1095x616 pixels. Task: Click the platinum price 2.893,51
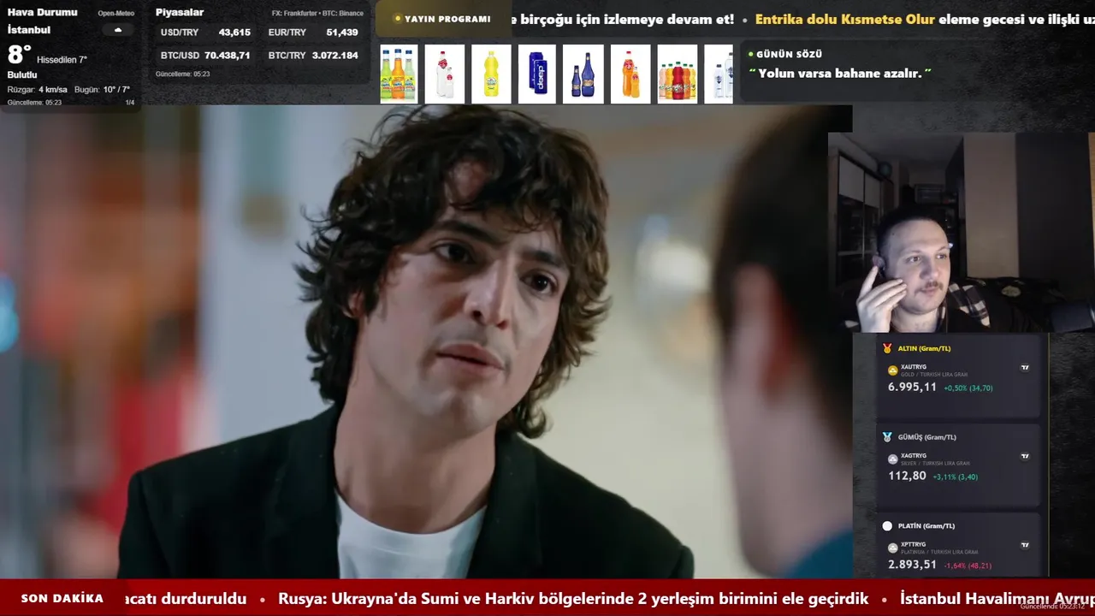click(x=912, y=565)
